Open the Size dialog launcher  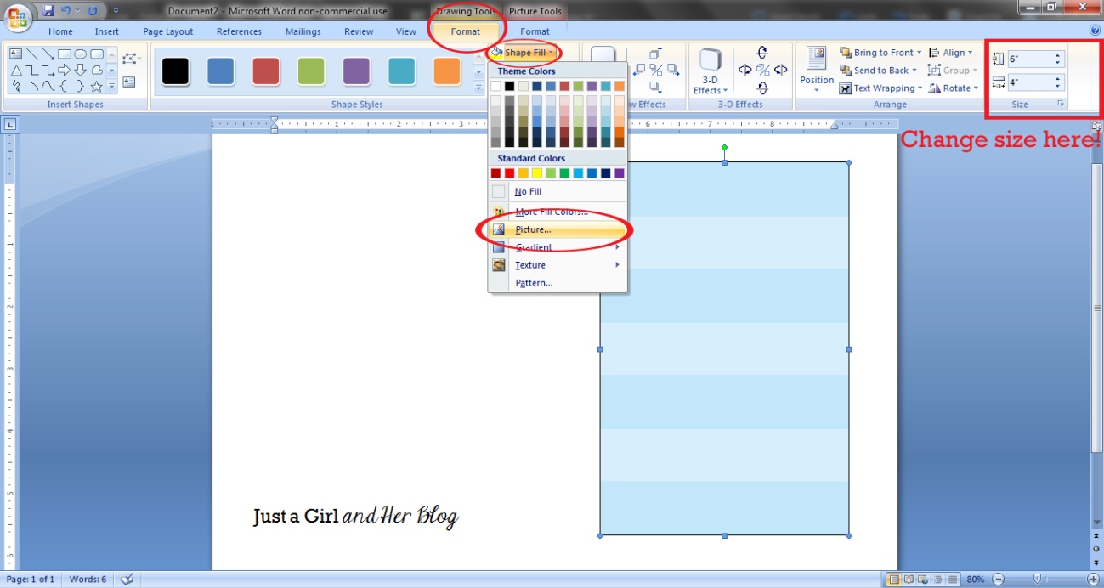[1060, 104]
